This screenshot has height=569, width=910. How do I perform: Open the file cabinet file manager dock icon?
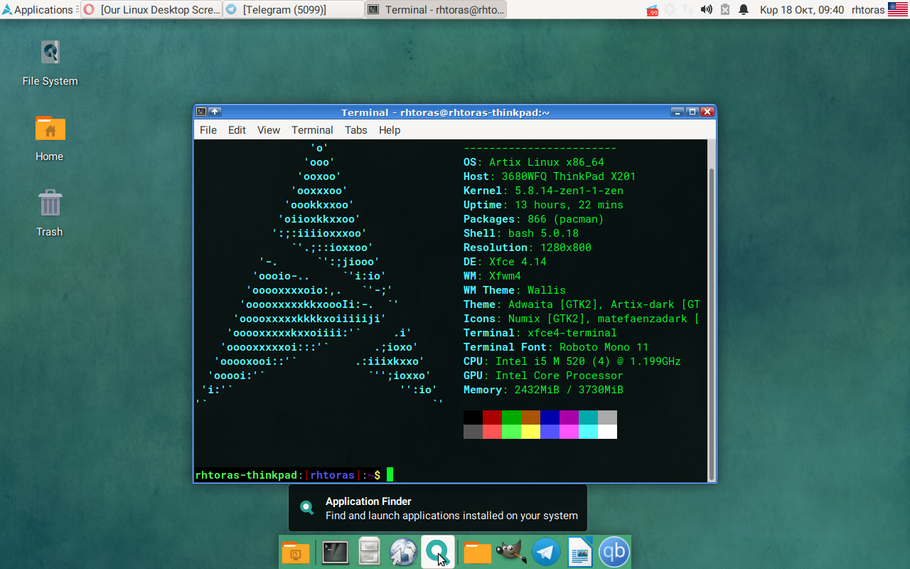tap(369, 552)
